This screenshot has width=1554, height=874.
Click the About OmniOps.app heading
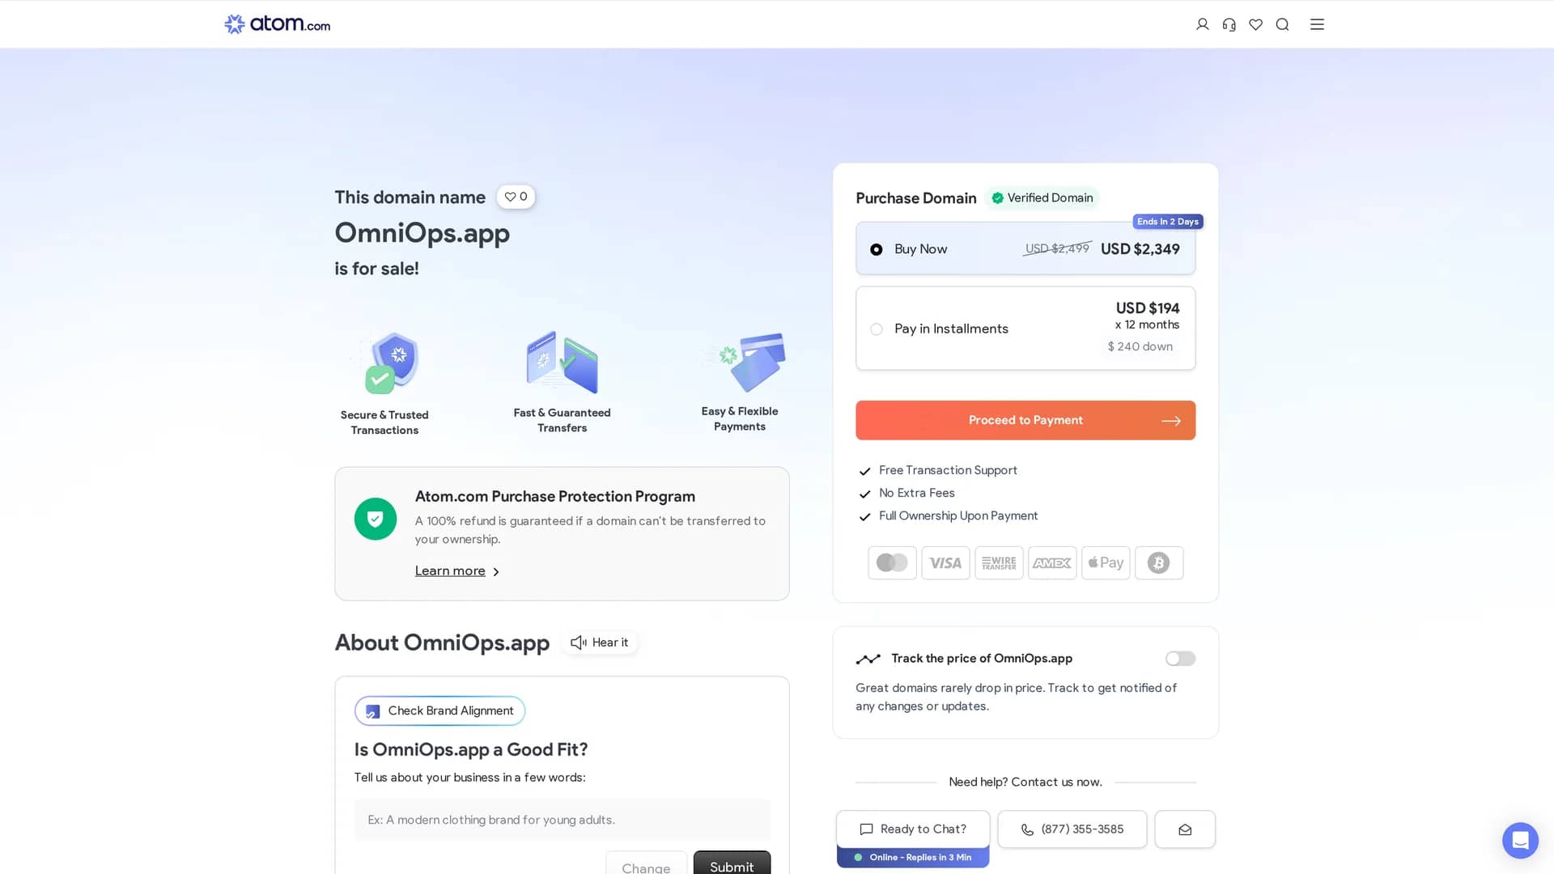442,643
